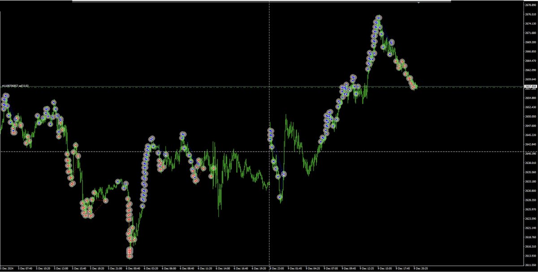Click the 5 Dec 07:40 time label

[x=25, y=268]
